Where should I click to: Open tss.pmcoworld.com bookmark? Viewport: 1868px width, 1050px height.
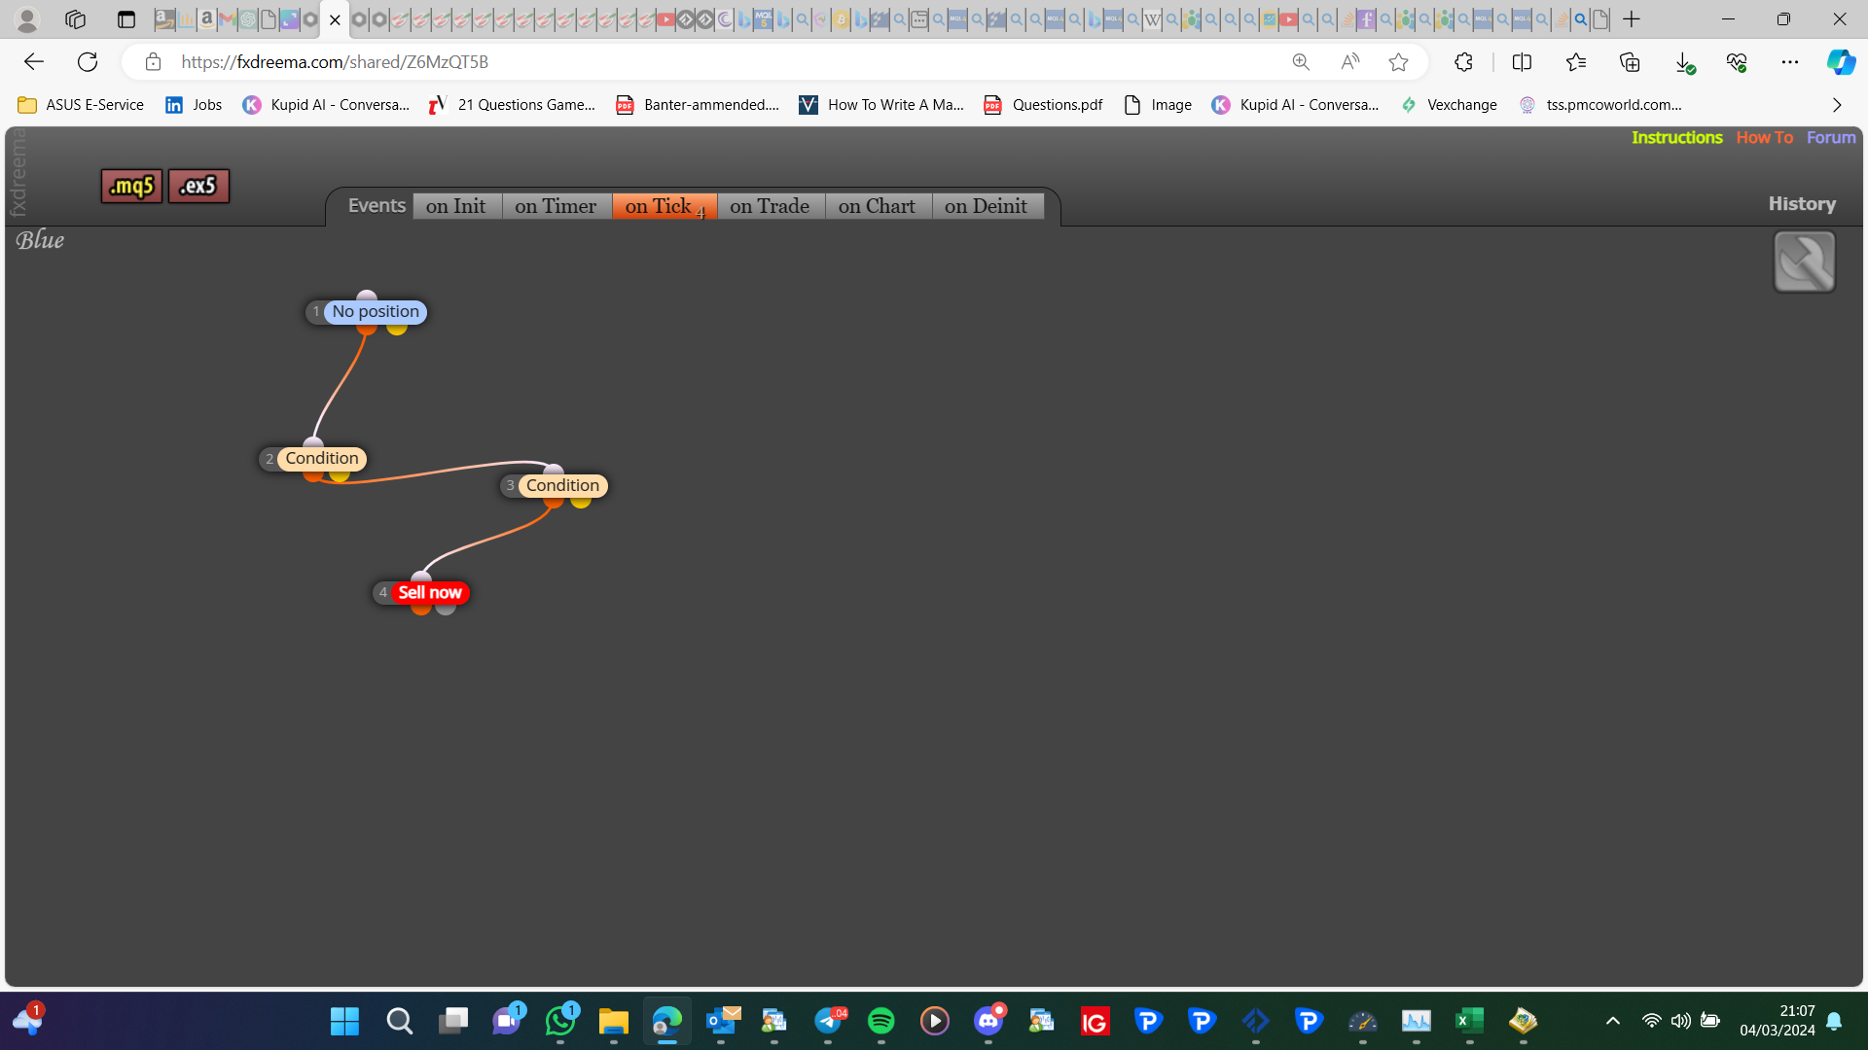coord(1600,105)
